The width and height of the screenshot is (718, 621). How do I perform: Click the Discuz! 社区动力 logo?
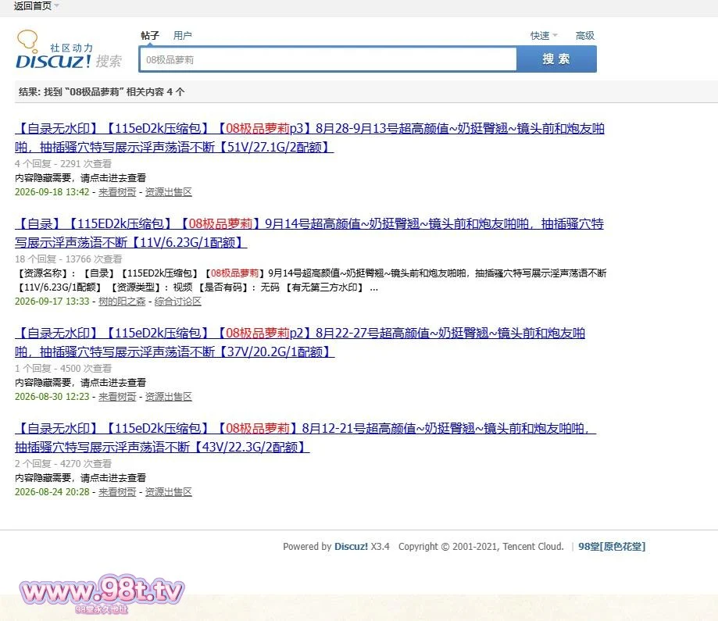tap(69, 49)
